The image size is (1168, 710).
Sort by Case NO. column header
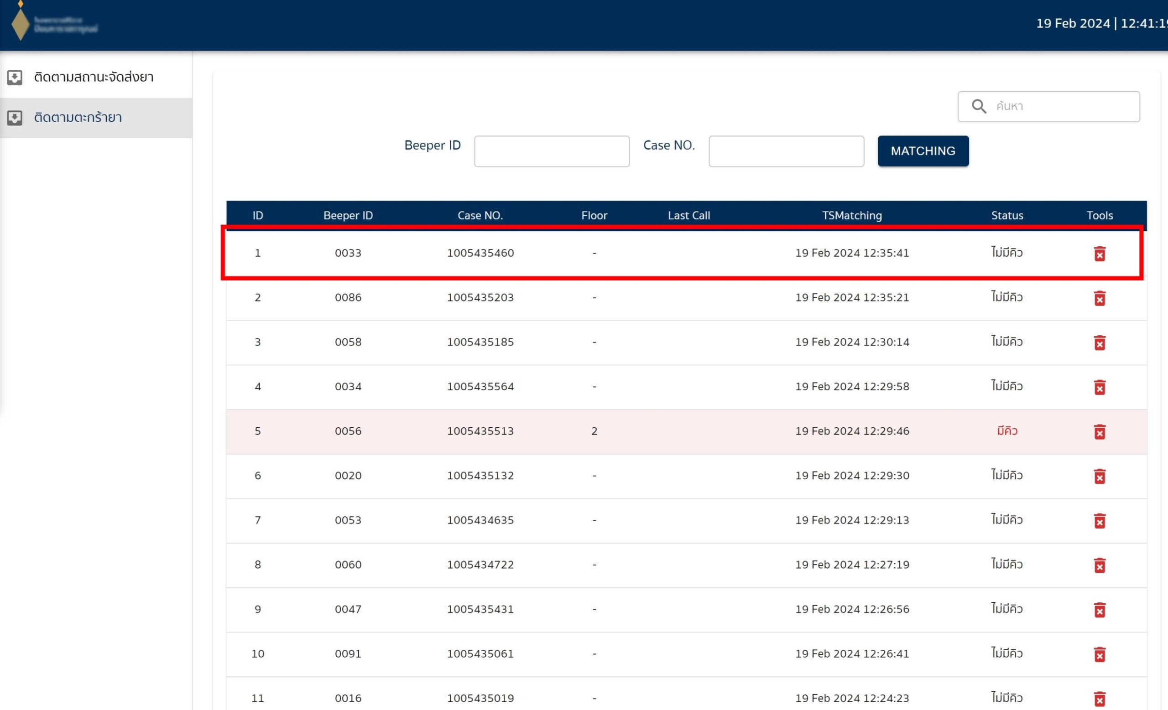[480, 216]
